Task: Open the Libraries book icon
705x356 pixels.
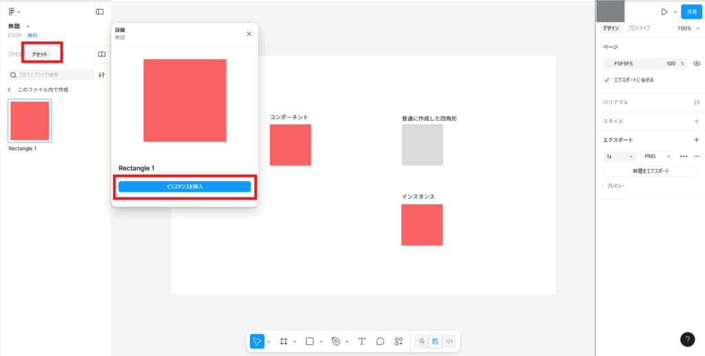Action: 101,54
